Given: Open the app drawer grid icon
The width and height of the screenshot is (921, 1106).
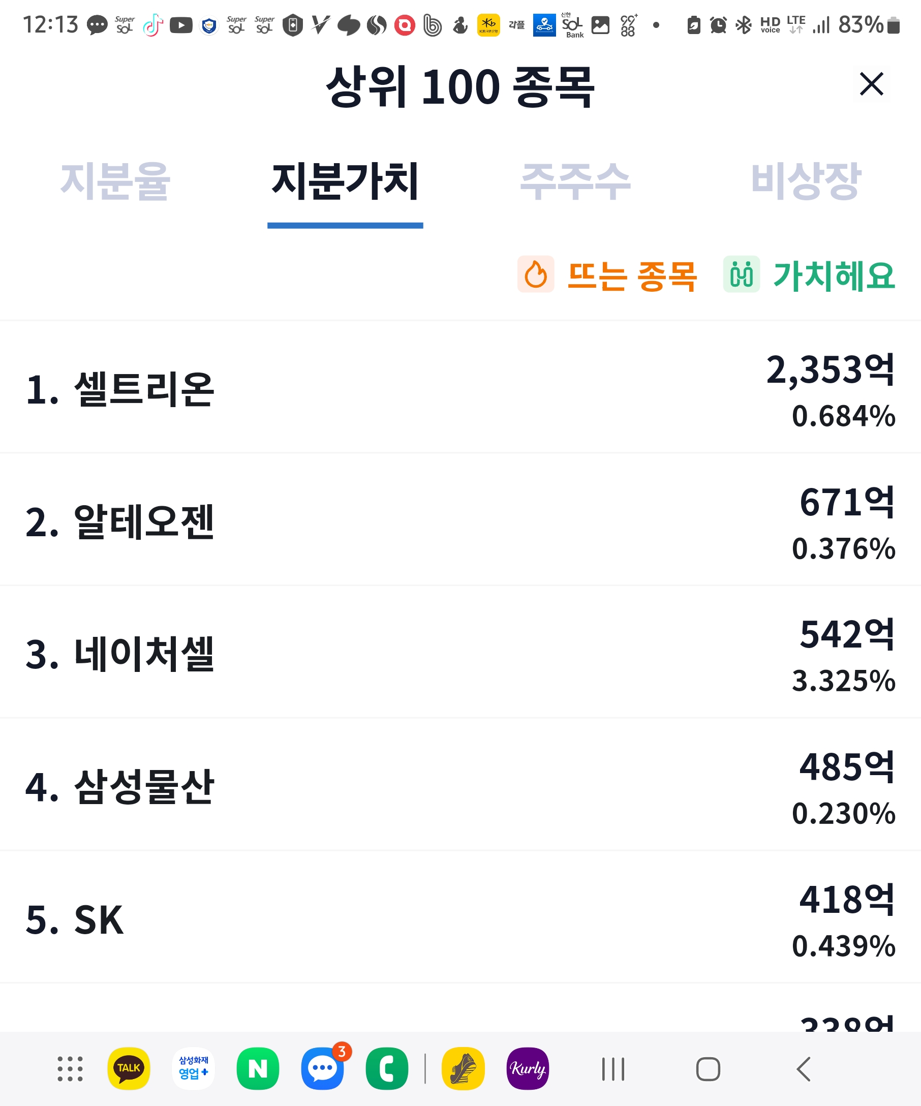Looking at the screenshot, I should click(x=70, y=1068).
